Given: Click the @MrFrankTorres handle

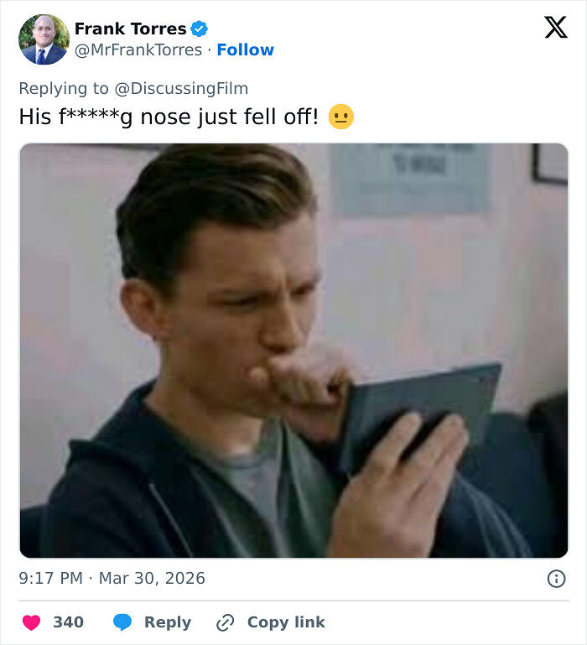Looking at the screenshot, I should [x=138, y=50].
